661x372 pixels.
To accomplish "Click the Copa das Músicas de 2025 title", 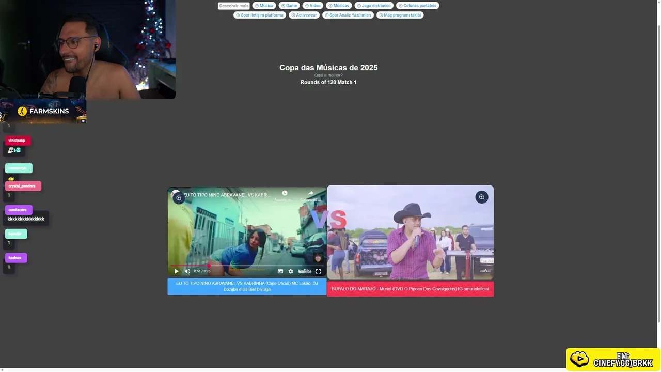I will (x=328, y=68).
